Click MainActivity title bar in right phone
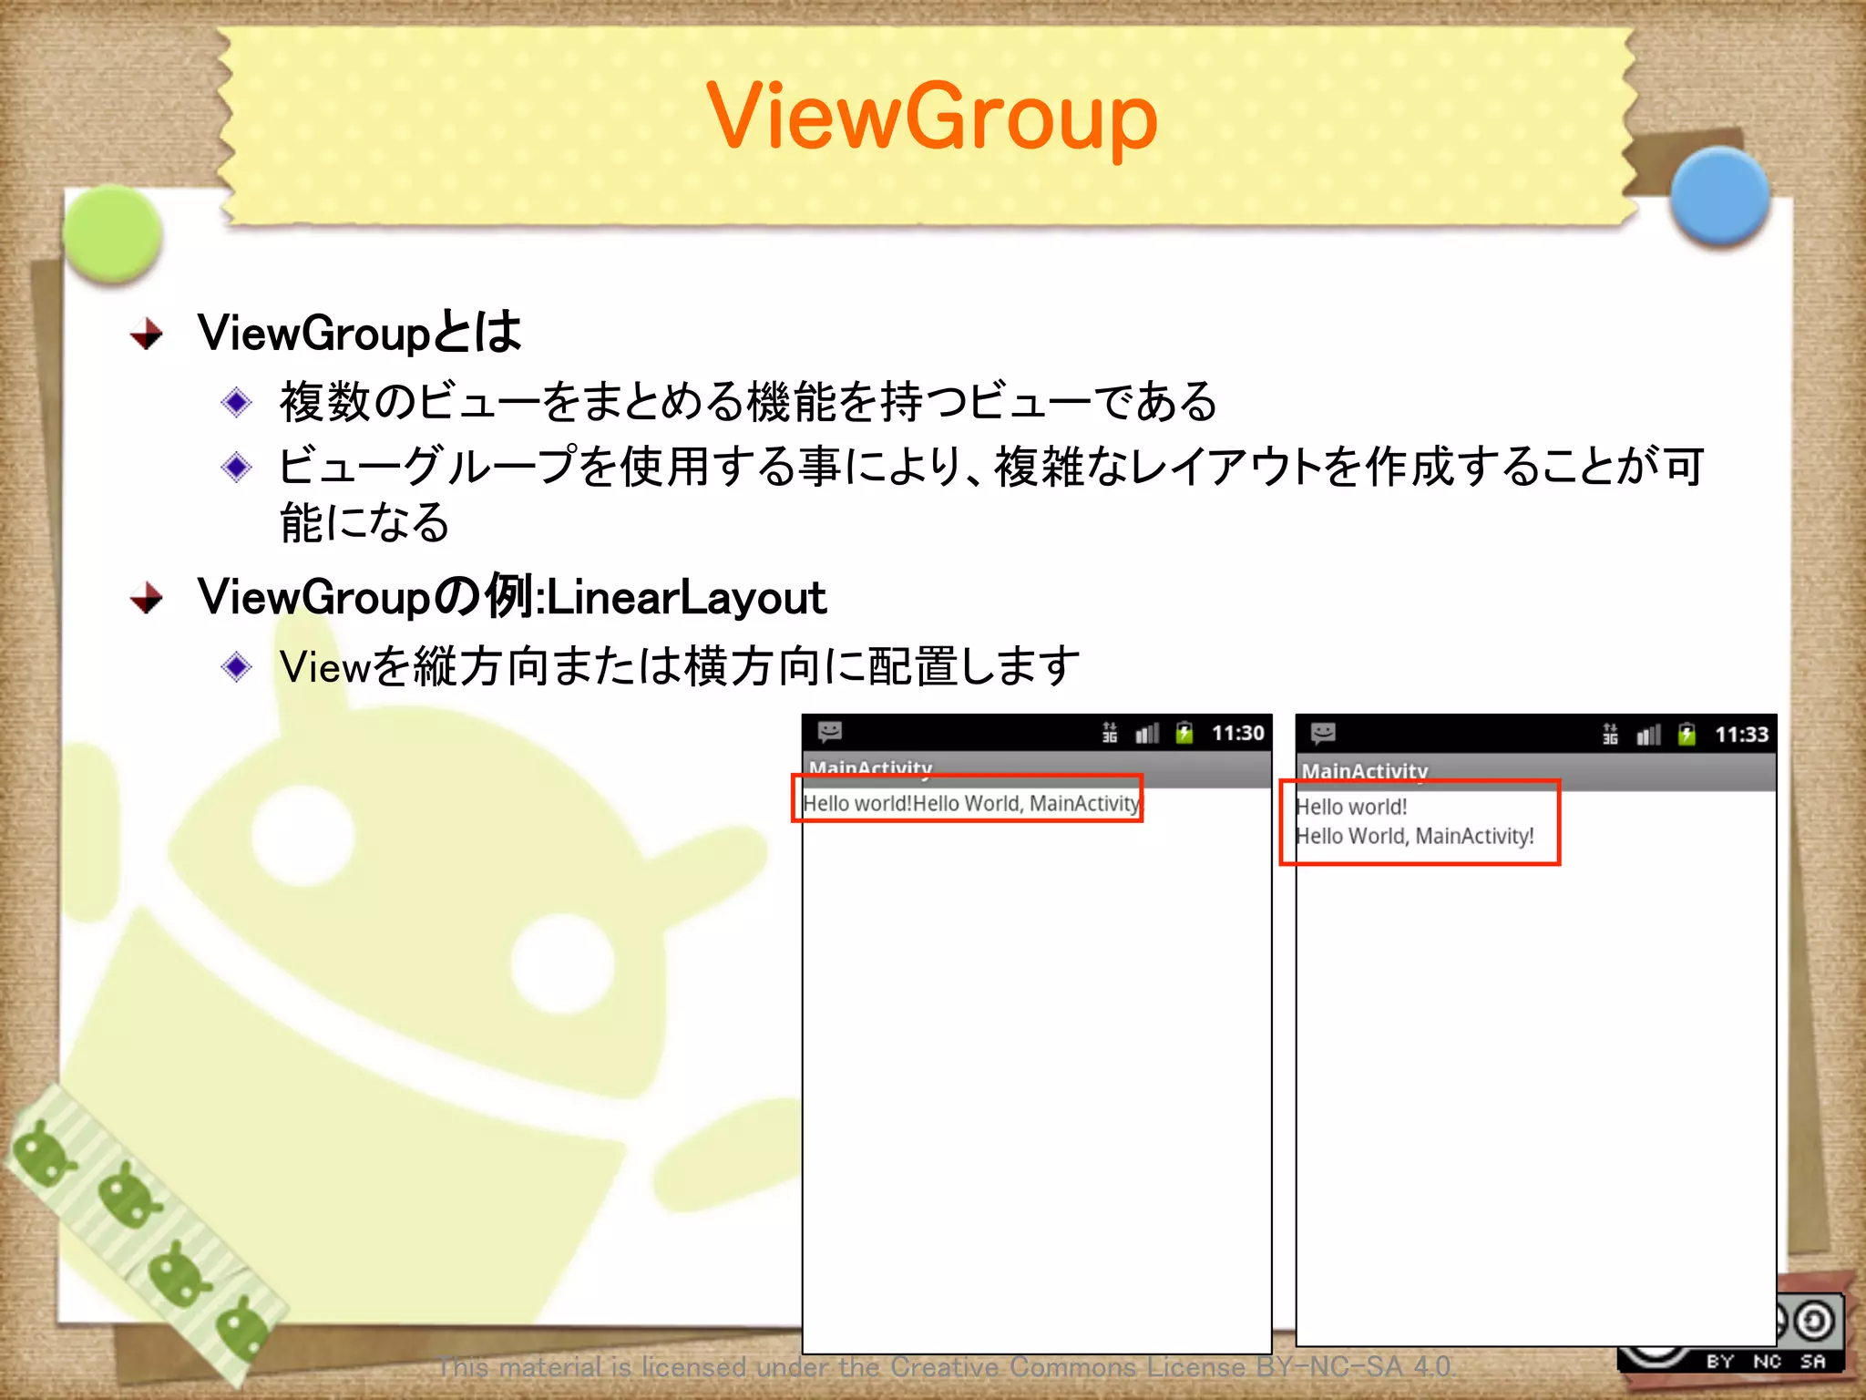Screen dimensions: 1866x1400 tap(1536, 772)
